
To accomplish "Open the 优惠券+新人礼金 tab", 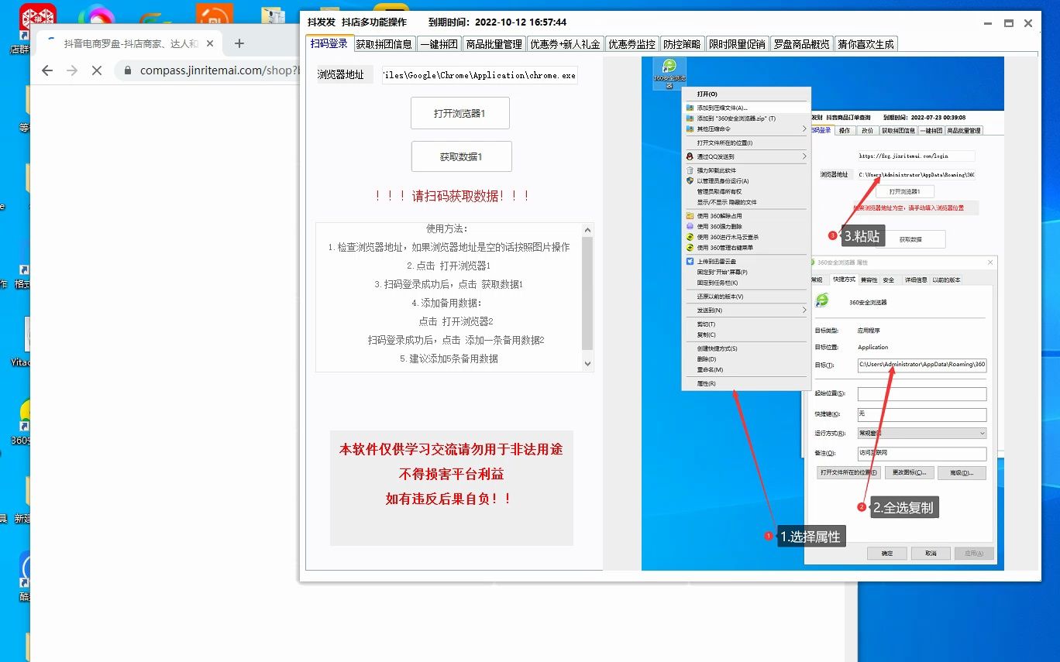I will [565, 44].
